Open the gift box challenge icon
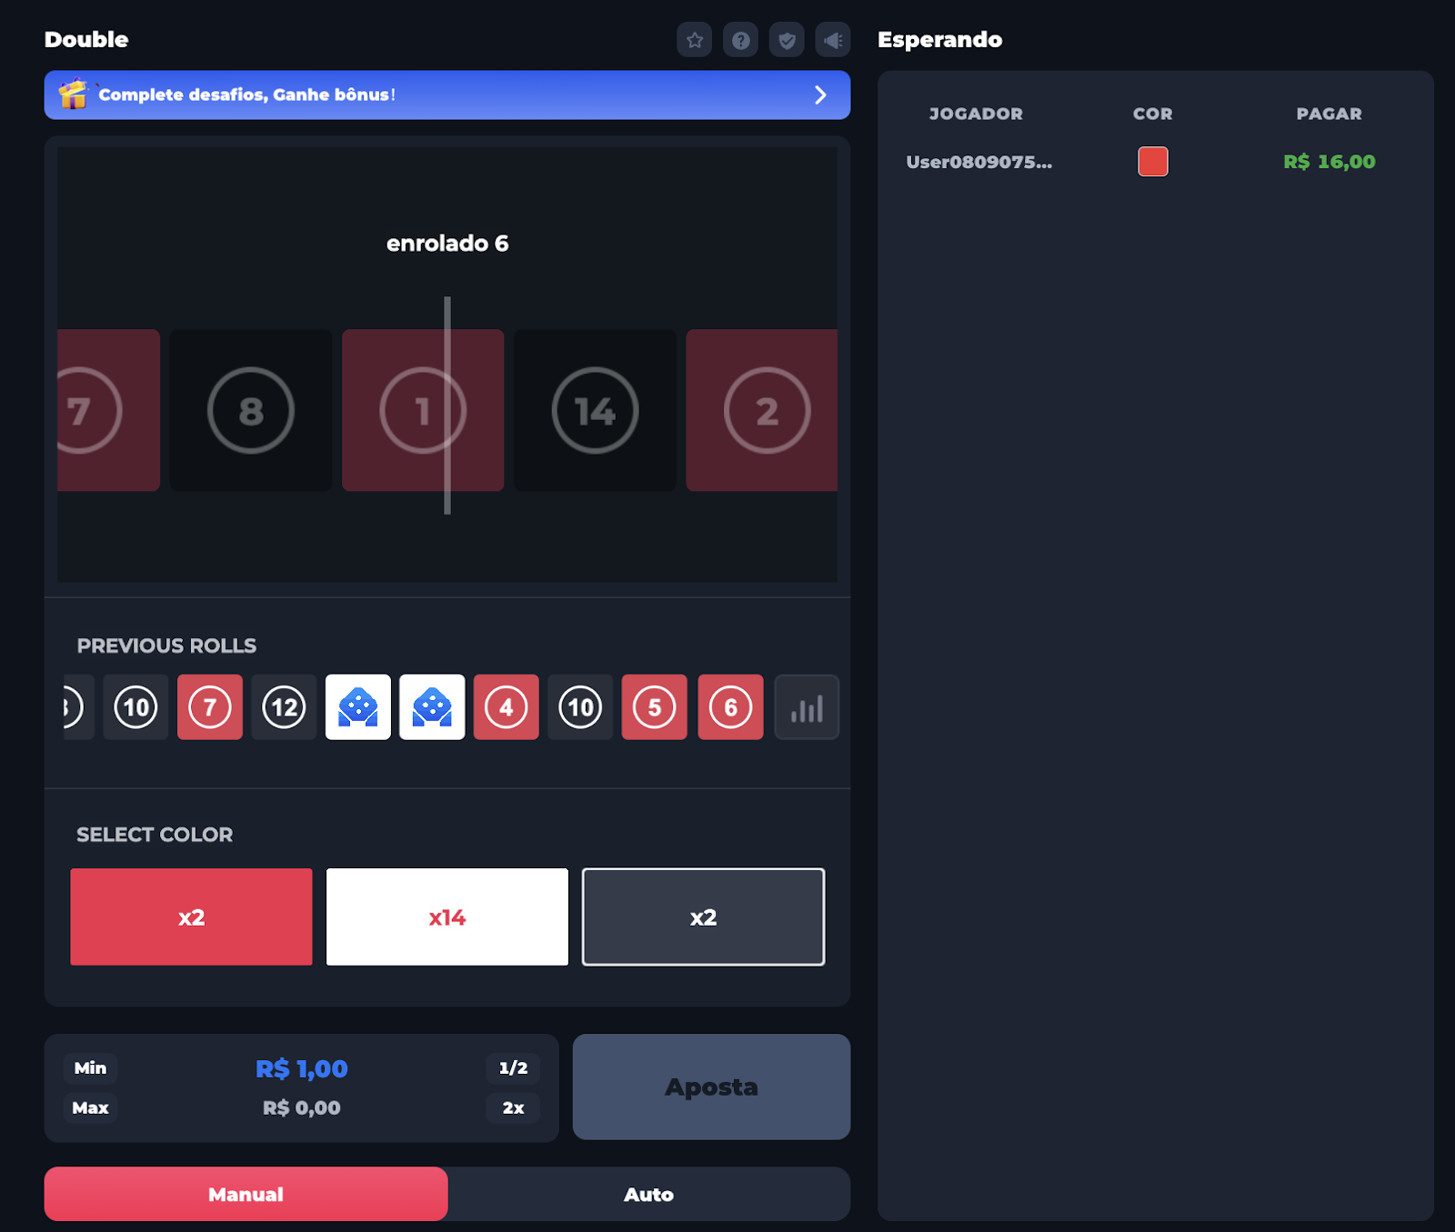Image resolution: width=1455 pixels, height=1232 pixels. pos(73,95)
